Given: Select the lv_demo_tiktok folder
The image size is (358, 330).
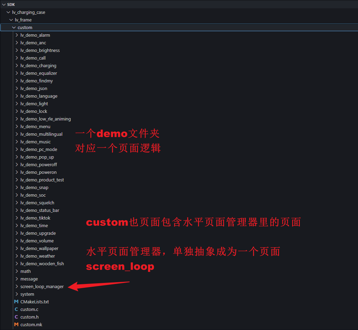Looking at the screenshot, I should coord(35,218).
